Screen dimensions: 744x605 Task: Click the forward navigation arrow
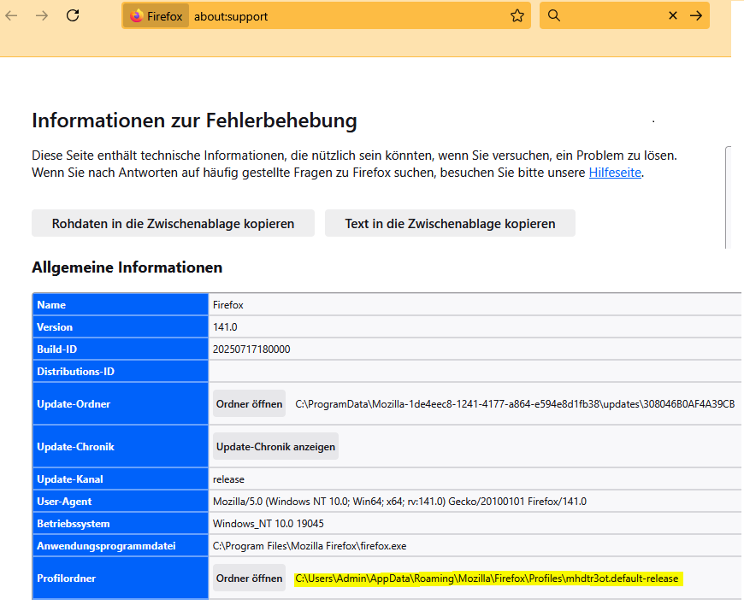coord(41,15)
